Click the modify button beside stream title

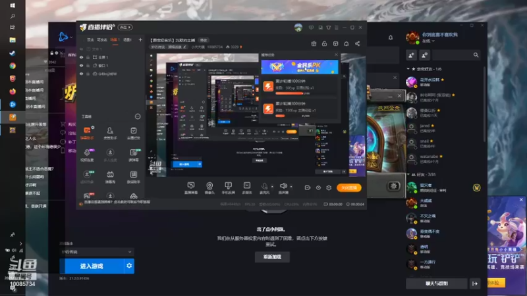click(204, 40)
